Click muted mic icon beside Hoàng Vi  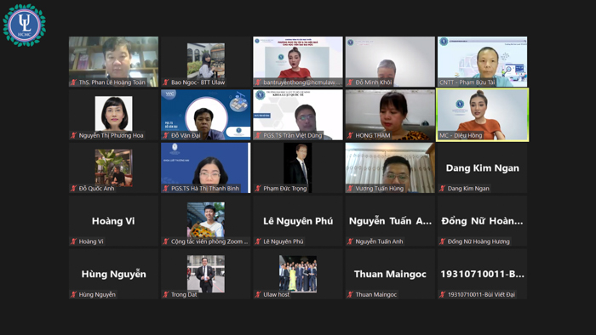74,241
